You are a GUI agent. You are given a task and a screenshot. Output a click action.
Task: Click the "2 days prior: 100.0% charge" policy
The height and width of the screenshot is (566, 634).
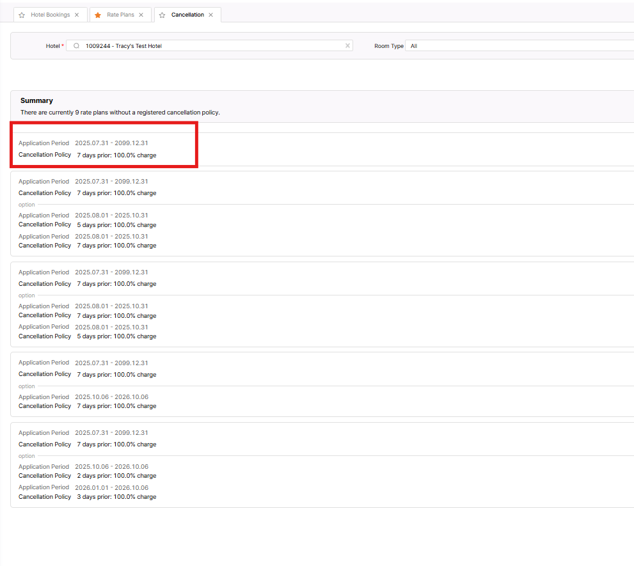[x=116, y=476]
